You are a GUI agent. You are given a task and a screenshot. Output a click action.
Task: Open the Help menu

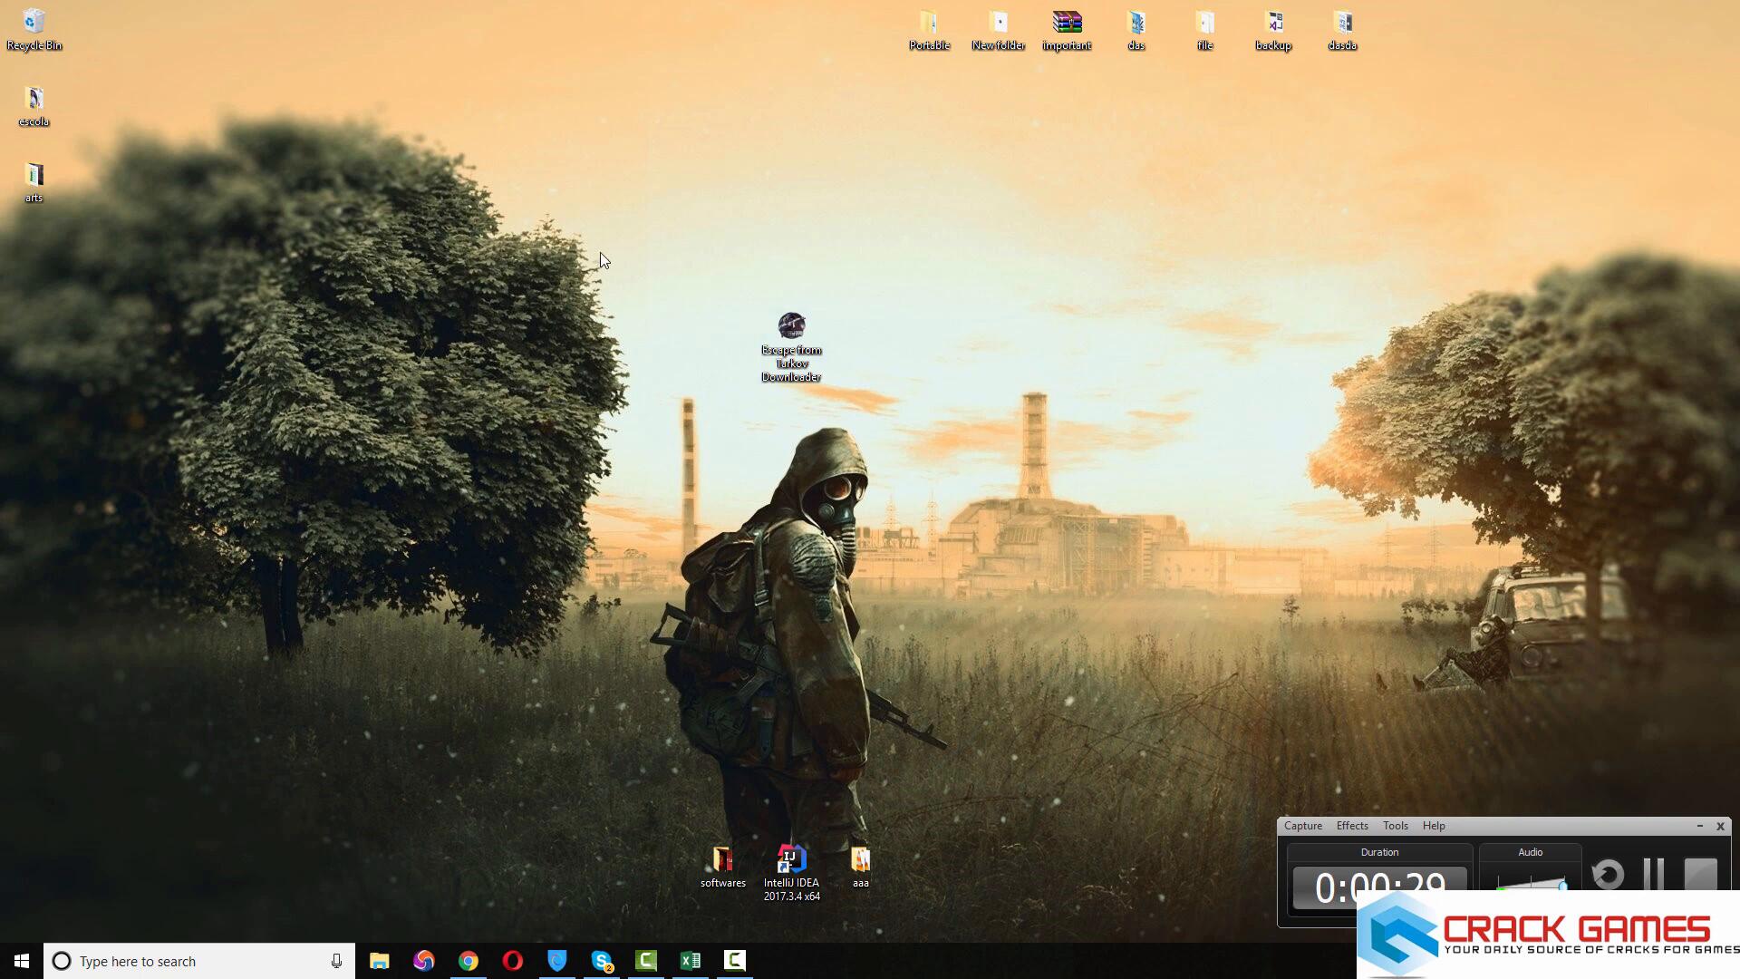1433,826
